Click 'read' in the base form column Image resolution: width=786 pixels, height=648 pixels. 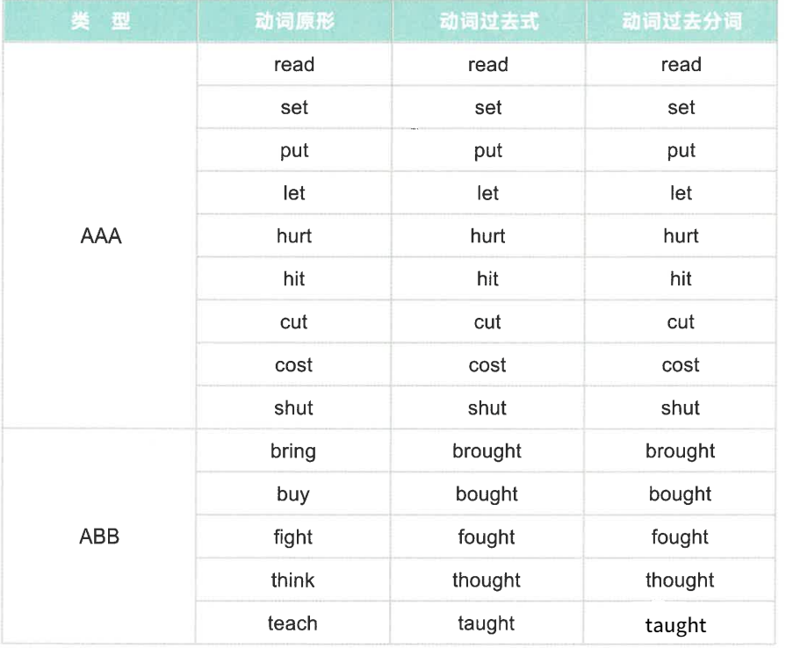[294, 64]
